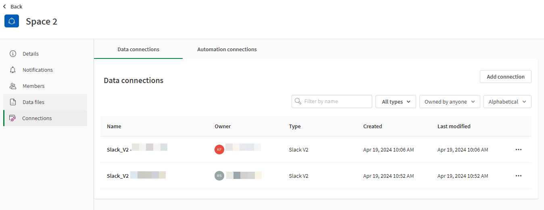Click the Last modified column header
This screenshot has height=210, width=544.
[454, 126]
